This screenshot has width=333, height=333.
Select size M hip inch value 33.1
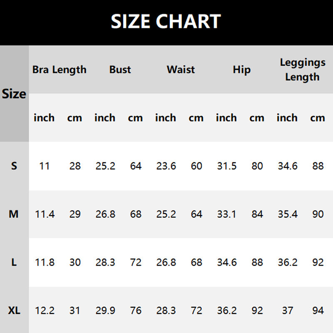point(226,214)
